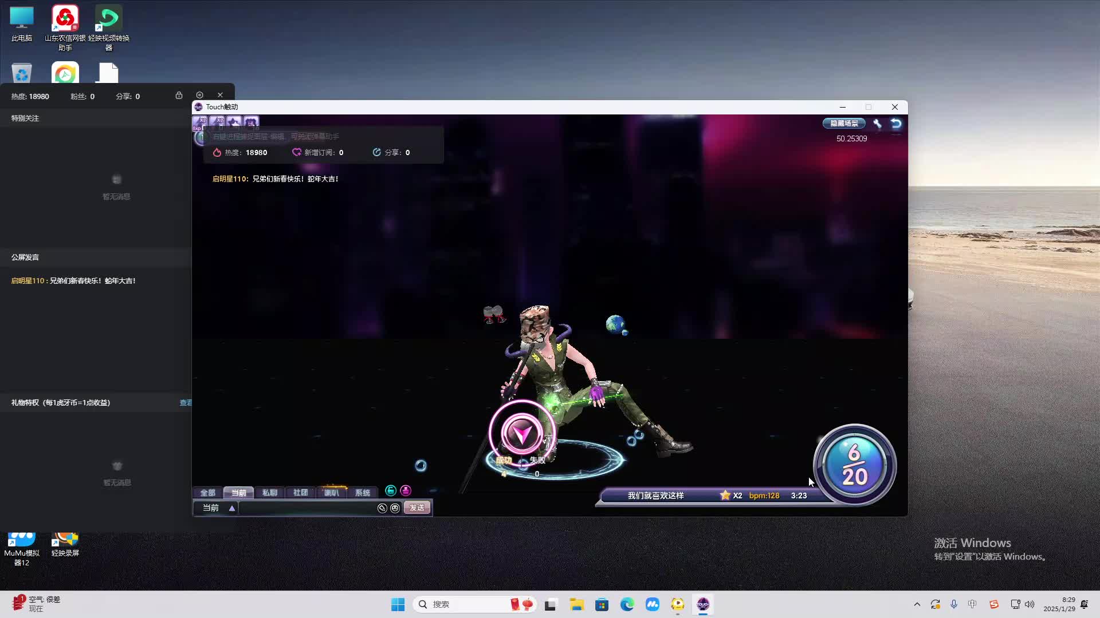Image resolution: width=1100 pixels, height=618 pixels.
Task: Toggle 隐藏场景 hide scene button
Action: point(844,124)
